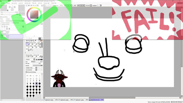Select the Eraser tool
183x103 pixels.
click(x=31, y=47)
